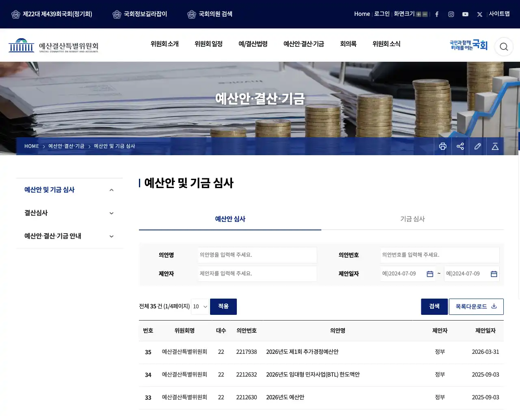Click the HOME breadcrumb link
The height and width of the screenshot is (416, 520).
coord(32,146)
